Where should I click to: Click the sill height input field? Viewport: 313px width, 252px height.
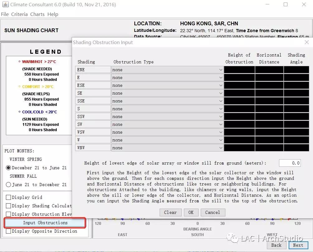click(x=290, y=163)
